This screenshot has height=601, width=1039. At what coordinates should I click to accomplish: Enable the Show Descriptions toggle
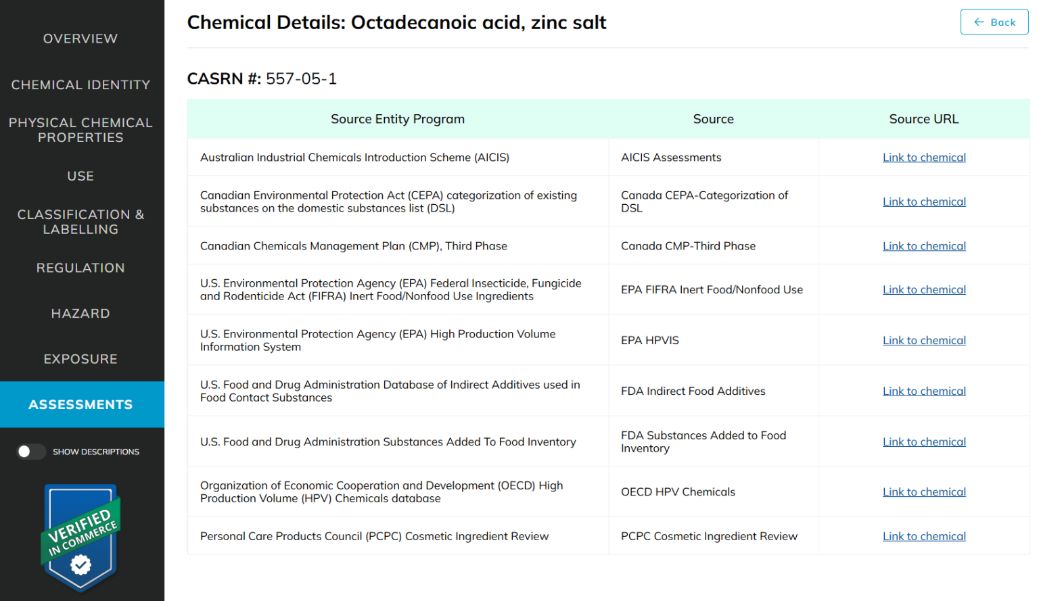click(30, 451)
